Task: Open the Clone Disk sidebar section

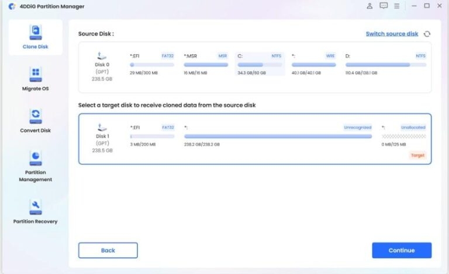Action: click(x=35, y=37)
